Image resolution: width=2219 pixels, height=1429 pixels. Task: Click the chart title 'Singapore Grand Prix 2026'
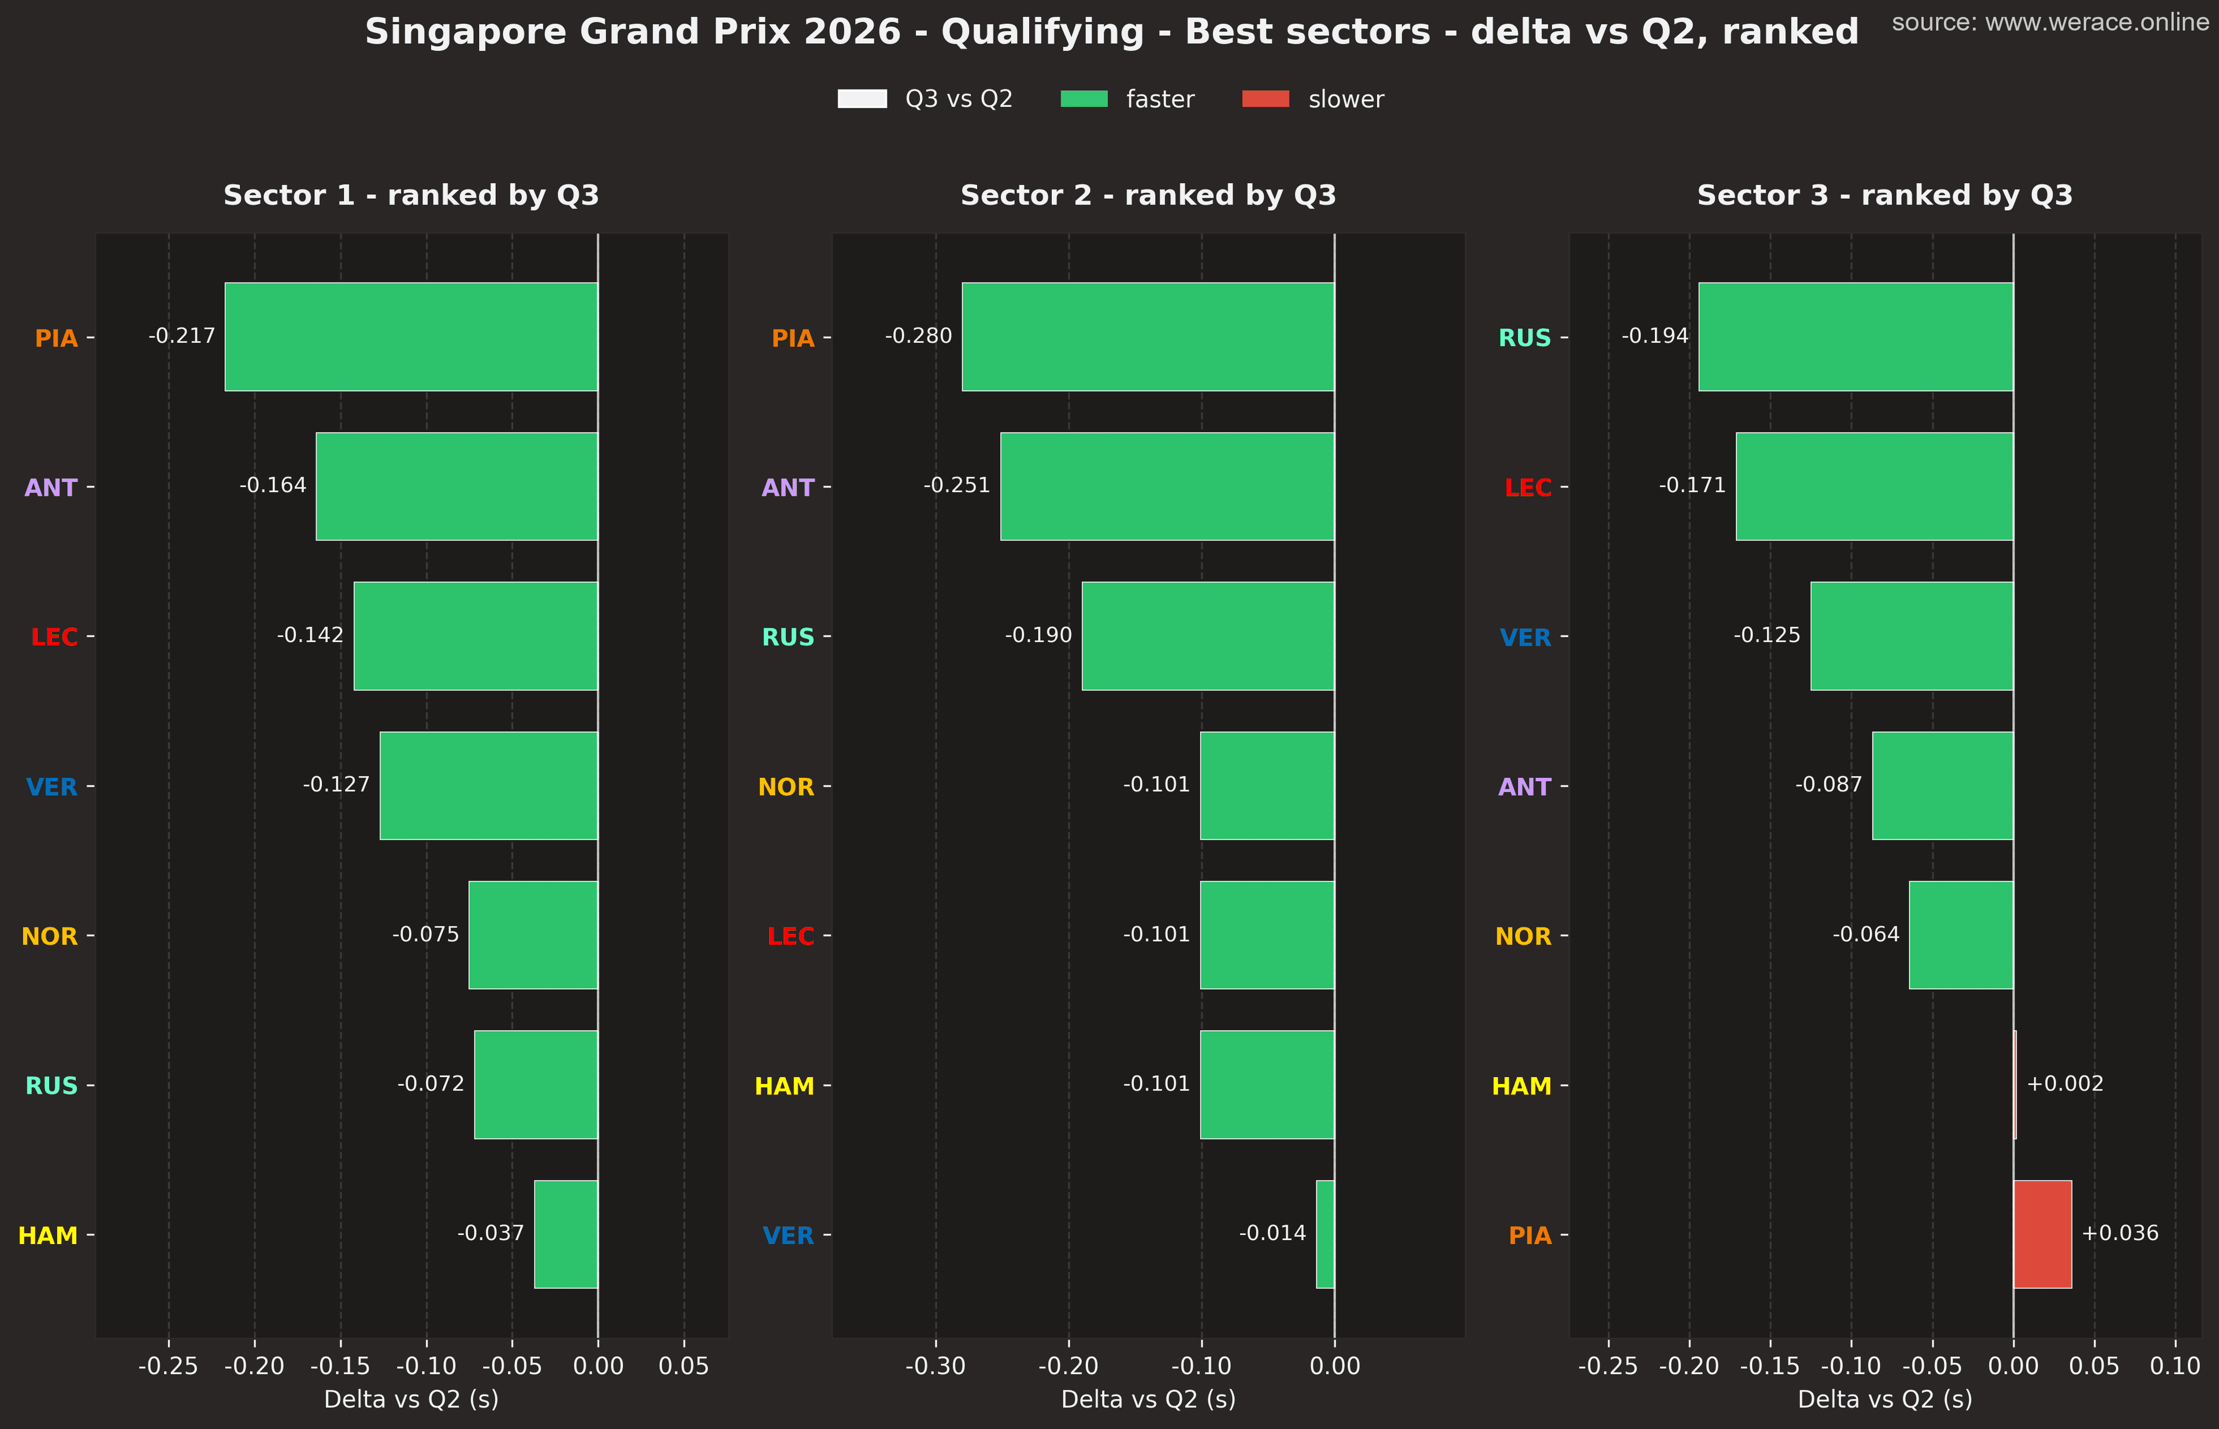[633, 32]
